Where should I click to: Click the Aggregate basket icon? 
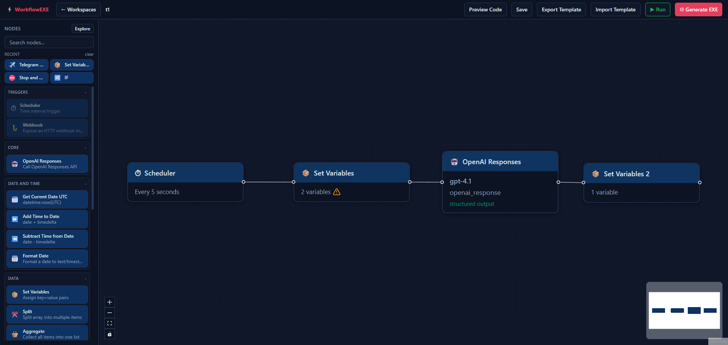pos(15,334)
